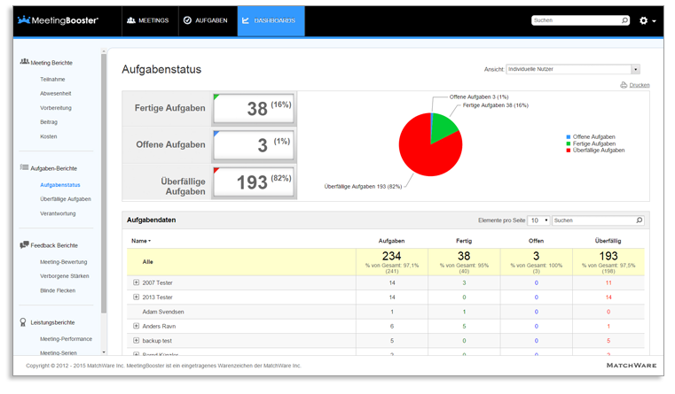Click the MatchWare footer logo
The width and height of the screenshot is (675, 394).
click(632, 366)
